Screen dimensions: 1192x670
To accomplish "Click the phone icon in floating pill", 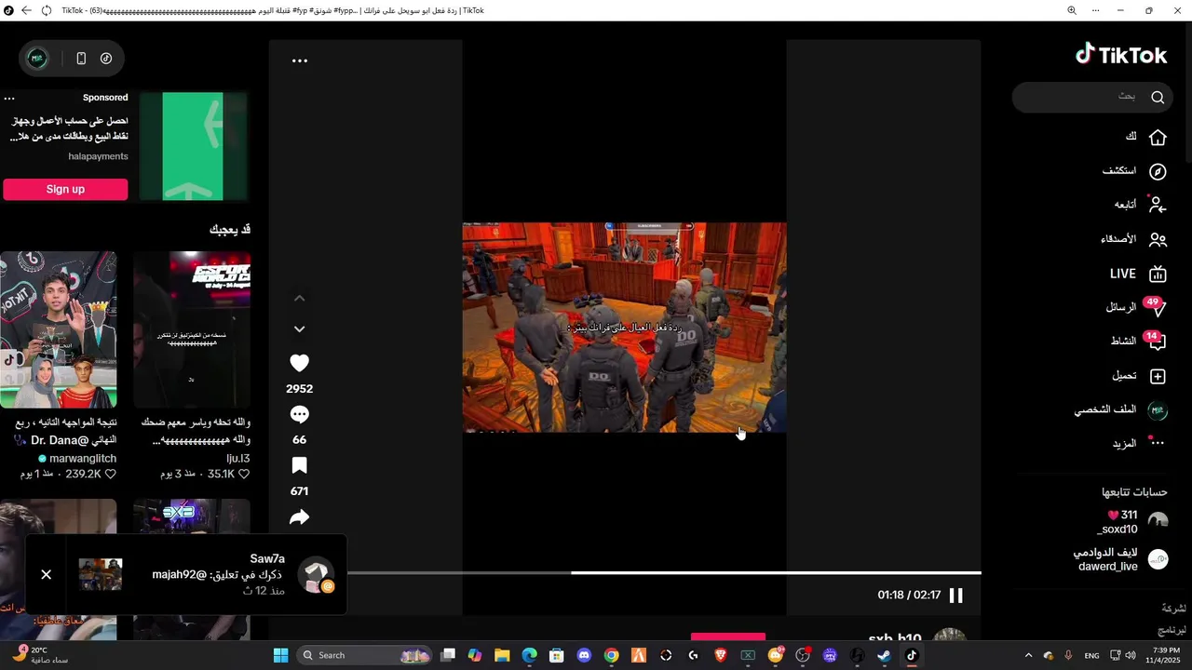I will click(x=81, y=58).
